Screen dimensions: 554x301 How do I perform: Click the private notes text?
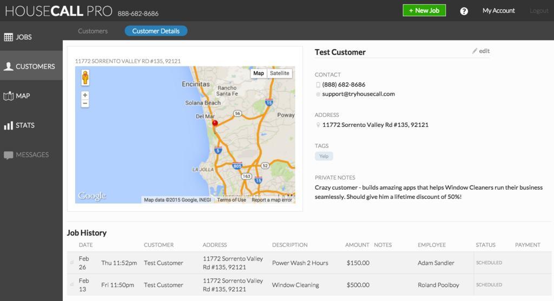coord(428,192)
